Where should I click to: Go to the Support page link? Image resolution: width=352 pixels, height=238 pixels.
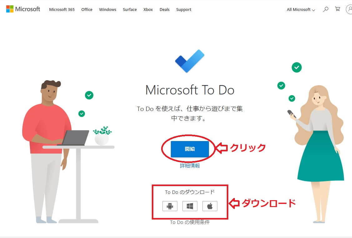point(184,10)
